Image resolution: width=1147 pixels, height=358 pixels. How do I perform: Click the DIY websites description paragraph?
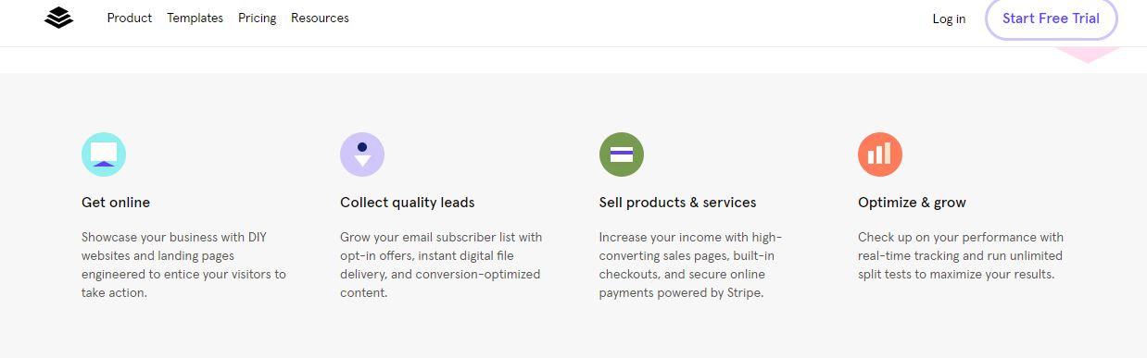[183, 265]
